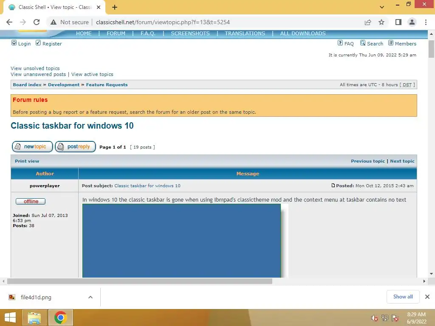435x326 pixels.
Task: Go to Previous topic
Action: [x=368, y=161]
